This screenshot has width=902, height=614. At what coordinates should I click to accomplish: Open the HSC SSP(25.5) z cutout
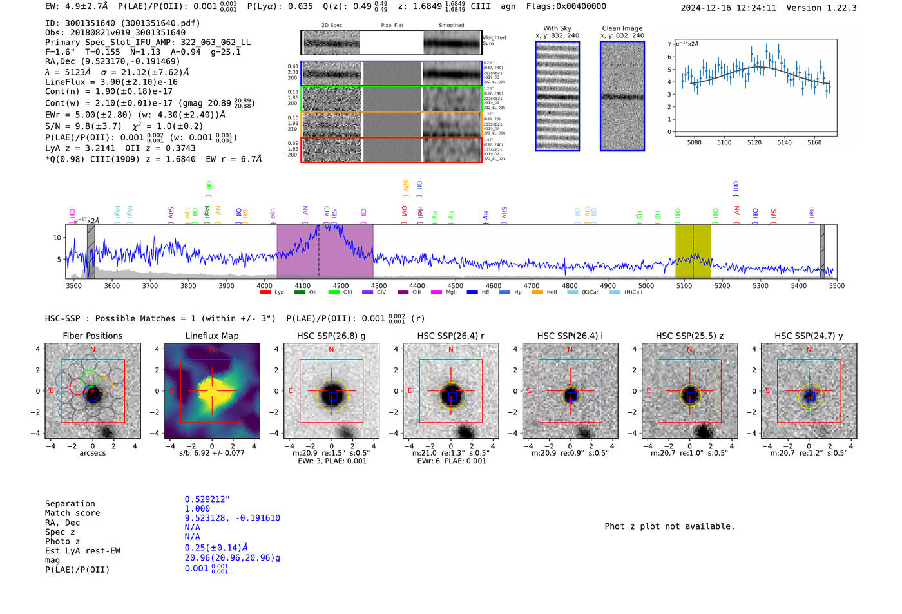click(689, 391)
